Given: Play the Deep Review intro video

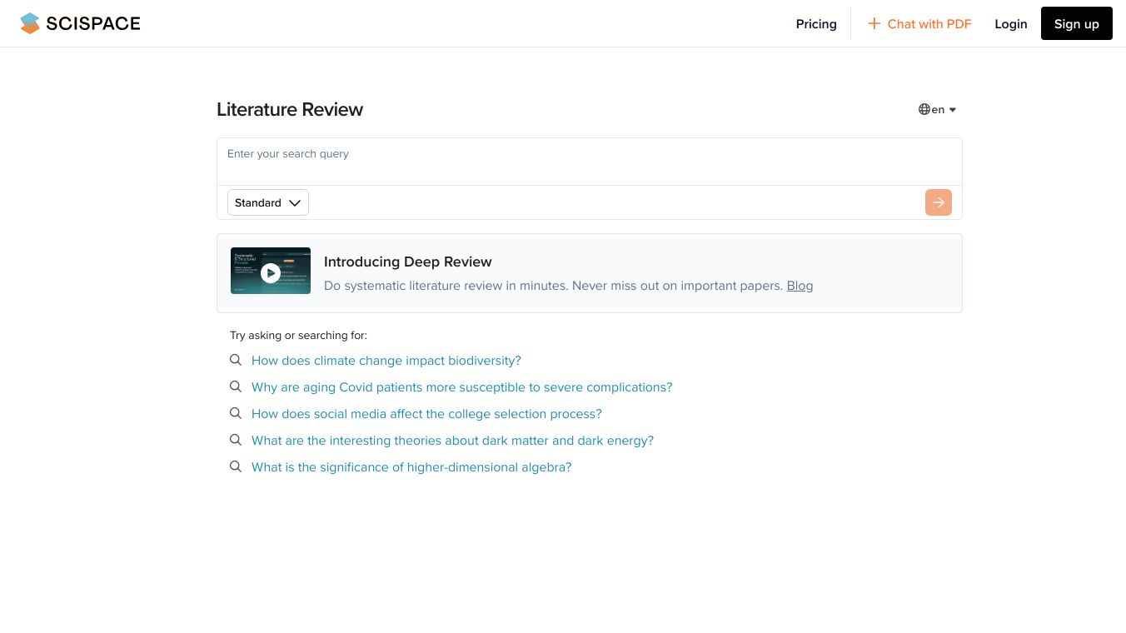Looking at the screenshot, I should (270, 272).
